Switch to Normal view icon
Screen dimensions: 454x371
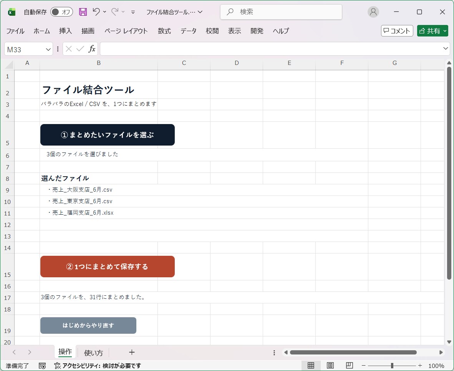click(x=311, y=366)
